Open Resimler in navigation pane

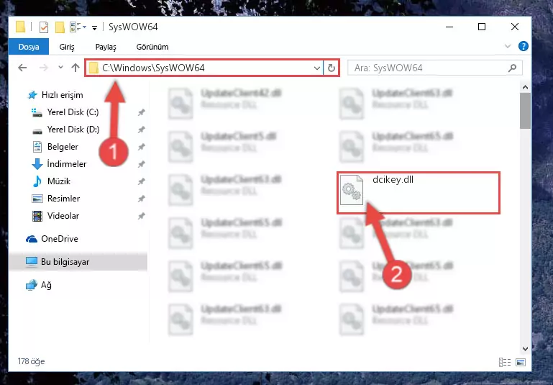click(x=55, y=199)
